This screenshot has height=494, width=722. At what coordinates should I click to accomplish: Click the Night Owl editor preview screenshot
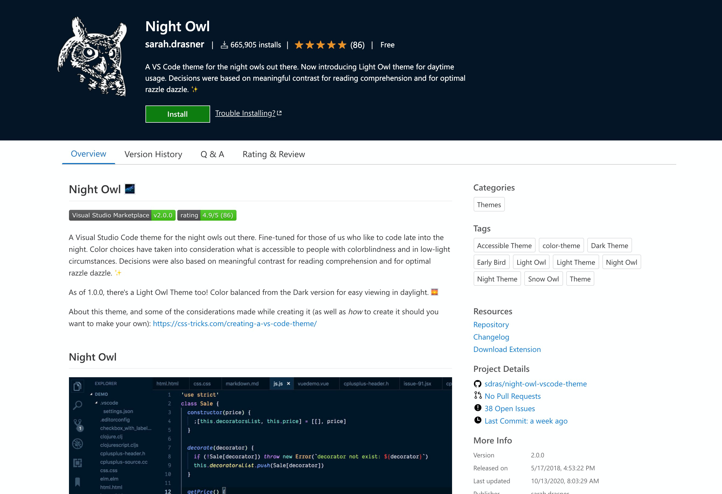[260, 435]
